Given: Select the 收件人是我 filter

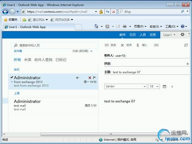Looking at the screenshot, I should pos(43,60).
